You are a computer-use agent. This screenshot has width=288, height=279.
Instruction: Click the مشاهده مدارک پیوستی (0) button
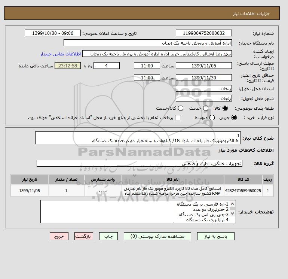[157, 236]
